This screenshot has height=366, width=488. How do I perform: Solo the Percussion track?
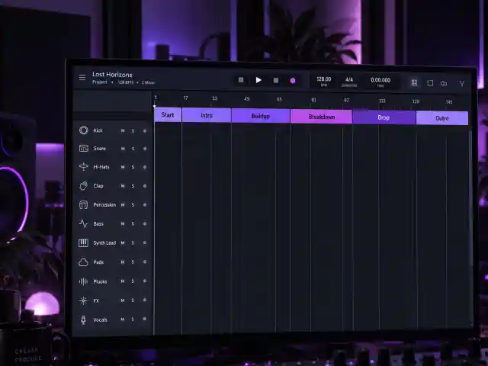(x=133, y=205)
